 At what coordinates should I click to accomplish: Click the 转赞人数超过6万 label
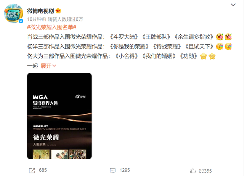pyautogui.click(x=65, y=19)
